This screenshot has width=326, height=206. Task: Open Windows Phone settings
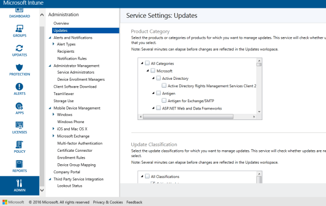71,122
